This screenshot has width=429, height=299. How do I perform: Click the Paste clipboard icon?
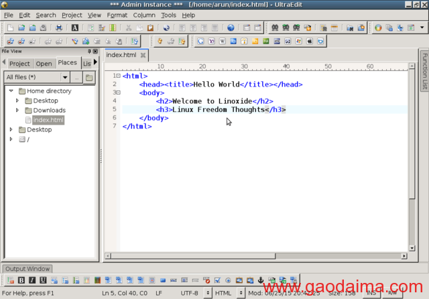pyautogui.click(x=150, y=27)
